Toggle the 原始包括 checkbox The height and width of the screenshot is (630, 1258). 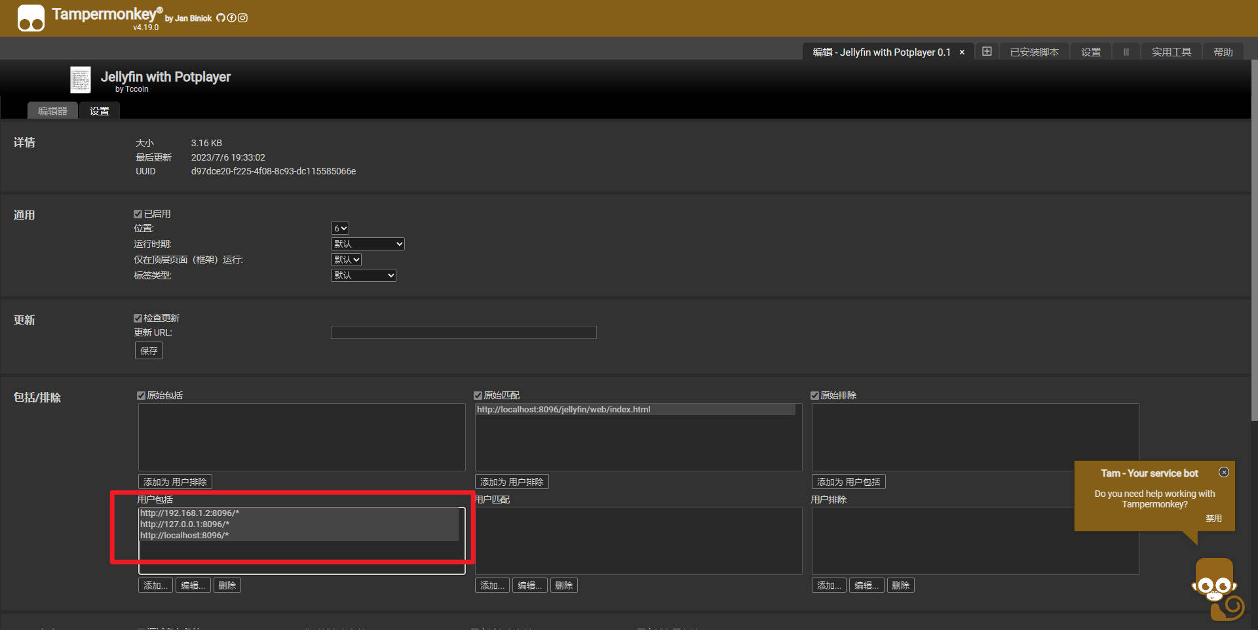pos(141,395)
